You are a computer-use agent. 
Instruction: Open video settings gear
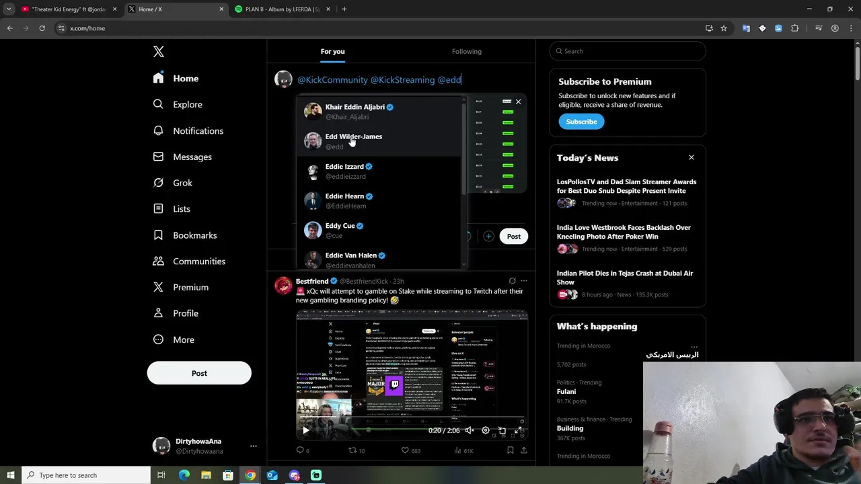pos(486,430)
